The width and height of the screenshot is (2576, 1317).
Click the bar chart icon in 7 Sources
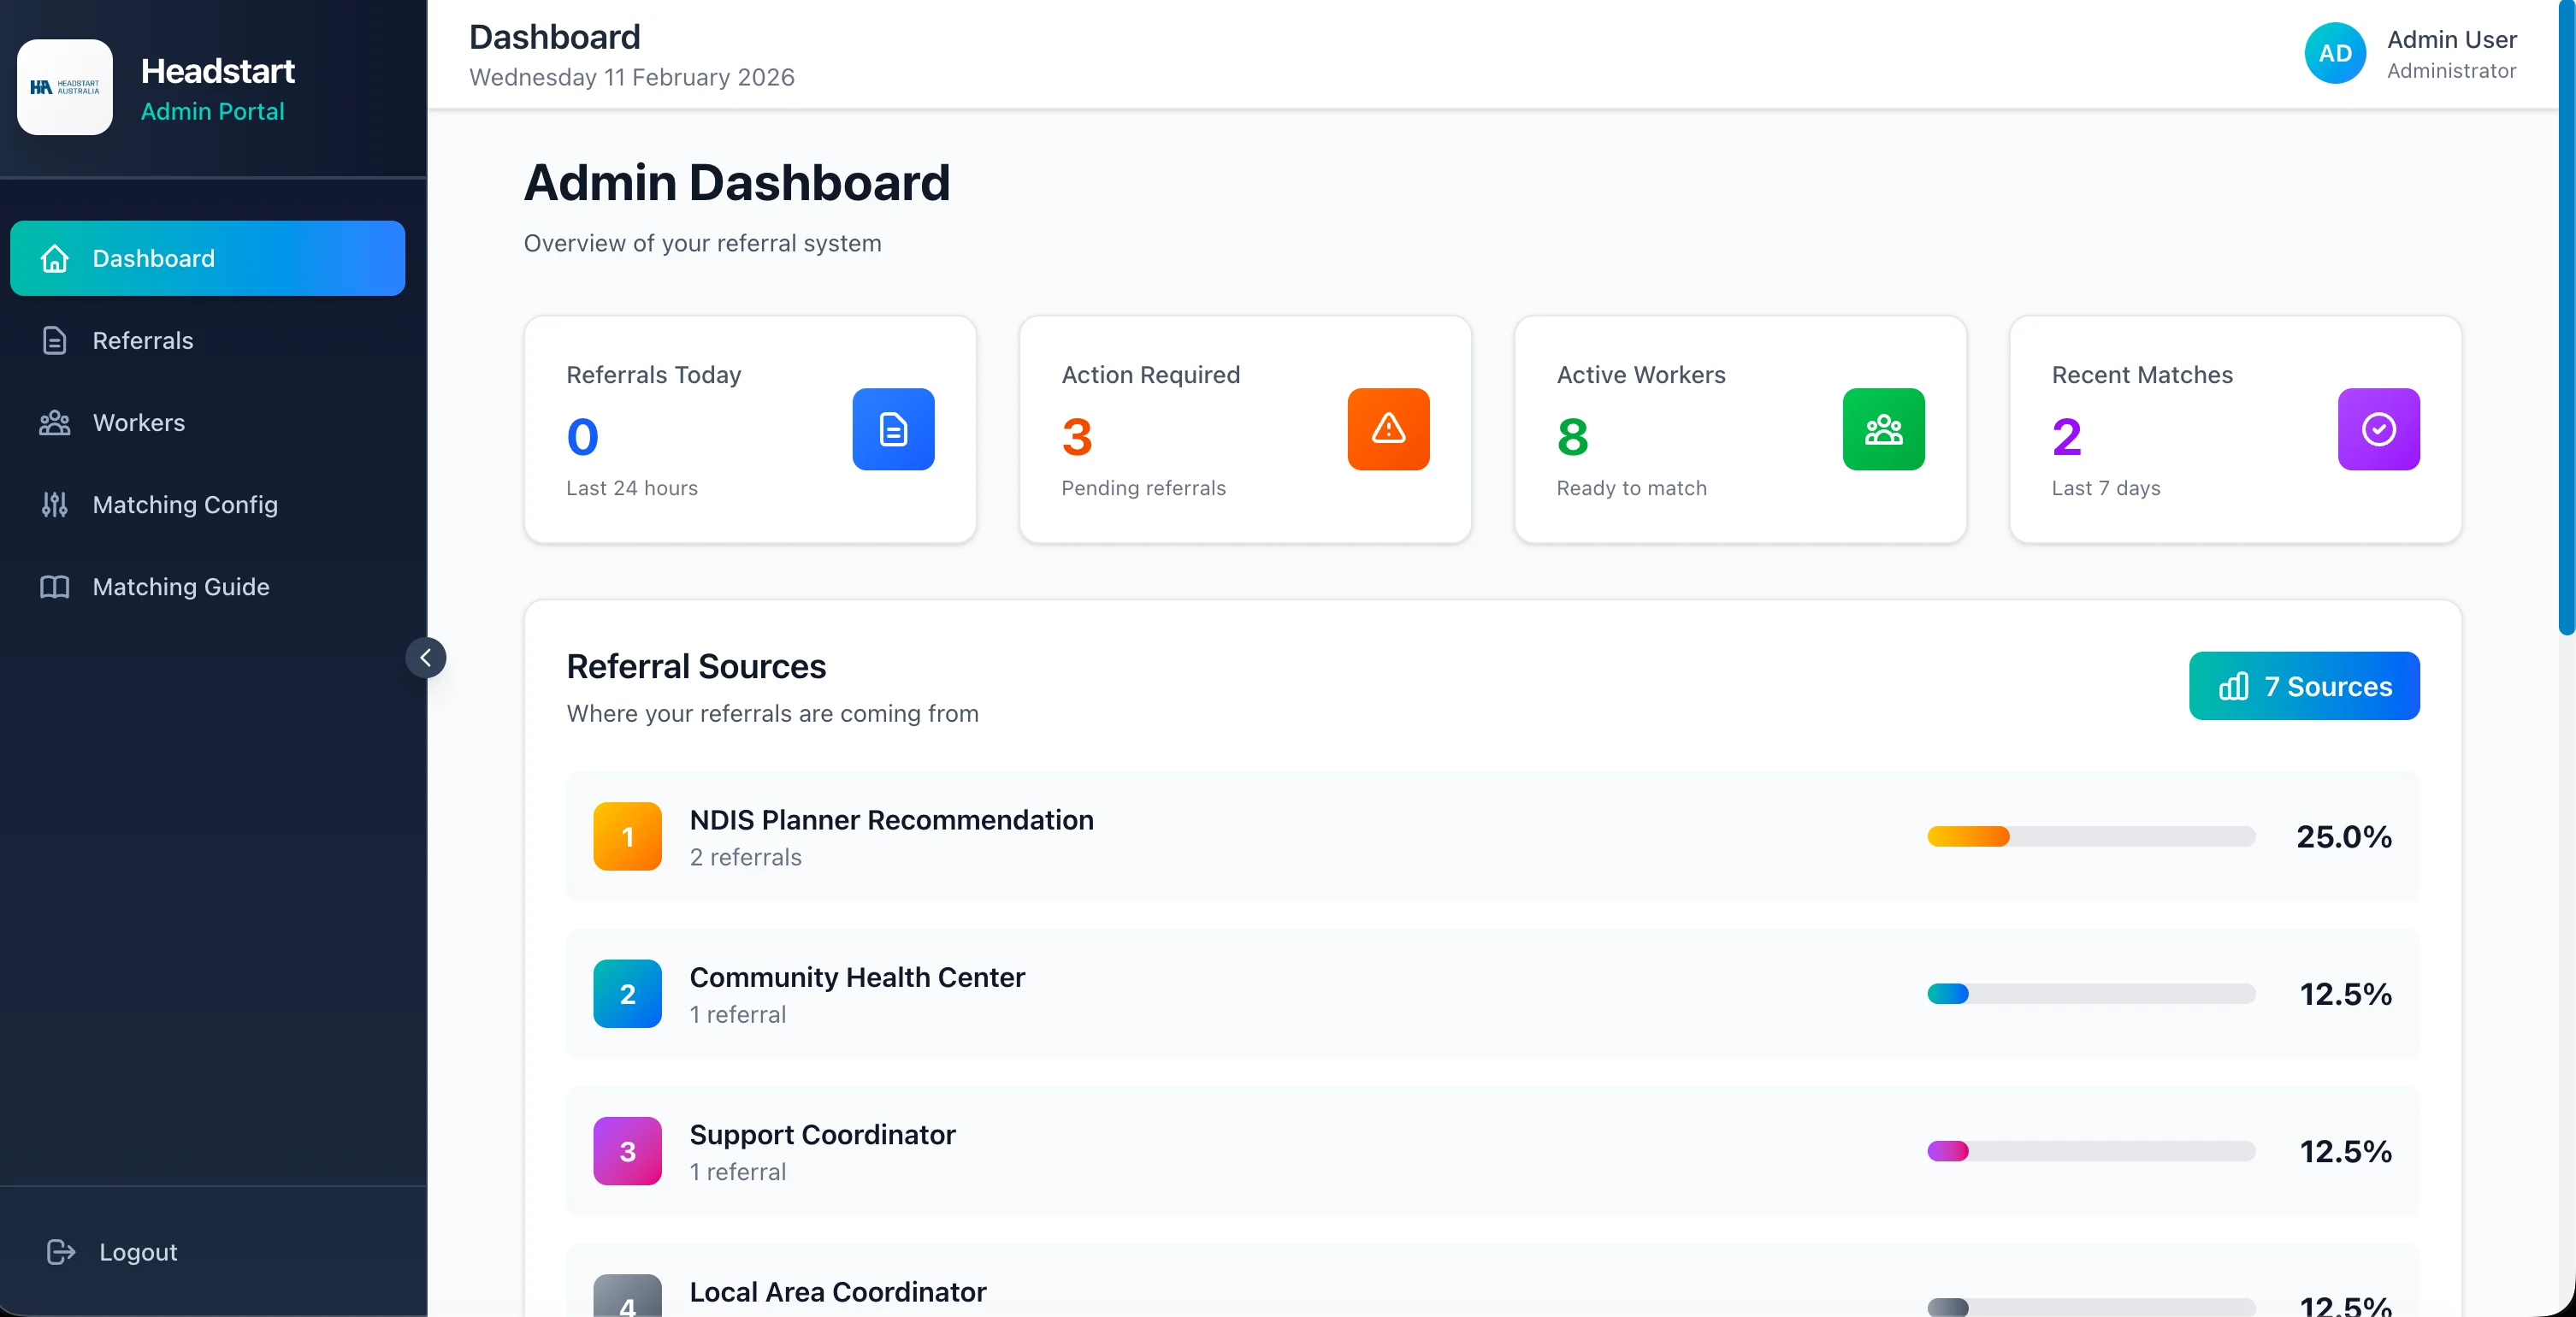pos(2233,686)
